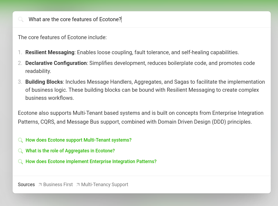Click the bold 'Building Blocks' term
The width and height of the screenshot is (278, 206).
[44, 82]
